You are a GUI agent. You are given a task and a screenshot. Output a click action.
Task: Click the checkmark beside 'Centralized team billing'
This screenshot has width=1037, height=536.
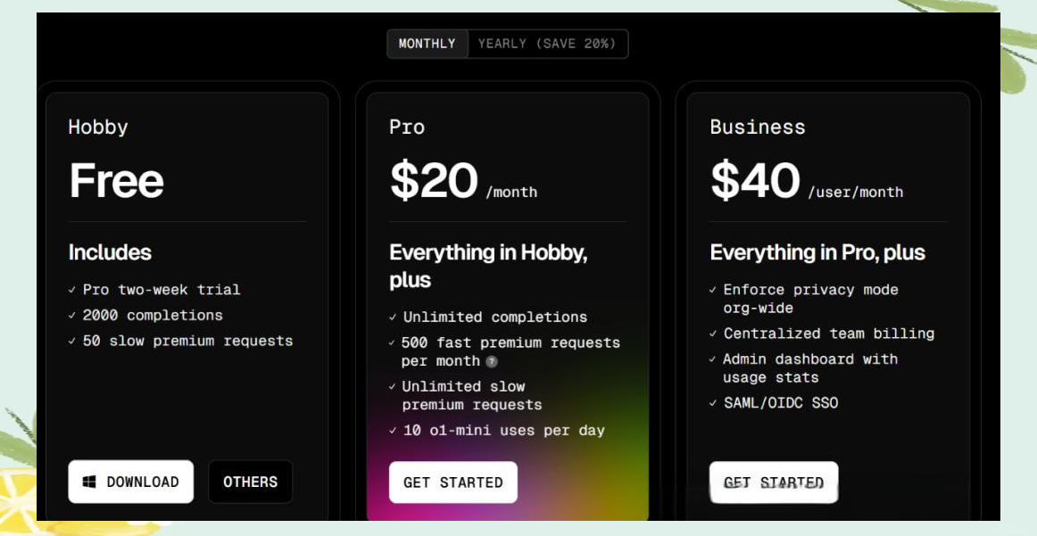pyautogui.click(x=713, y=334)
